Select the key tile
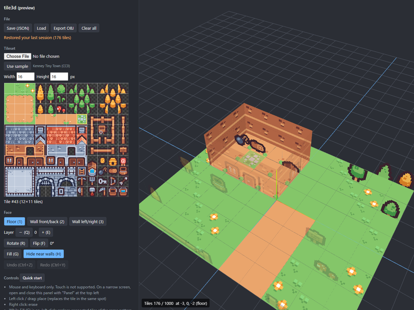Screen dimensions: 414x310 pyautogui.click(x=103, y=181)
